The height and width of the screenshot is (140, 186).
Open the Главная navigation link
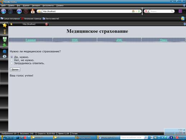coord(31,40)
